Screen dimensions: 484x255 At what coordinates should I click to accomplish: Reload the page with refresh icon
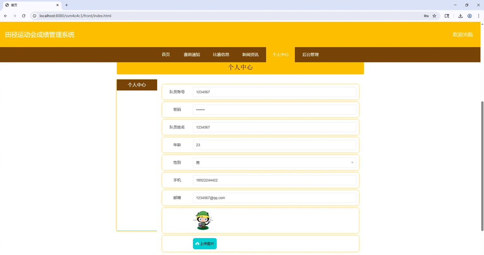pos(24,16)
